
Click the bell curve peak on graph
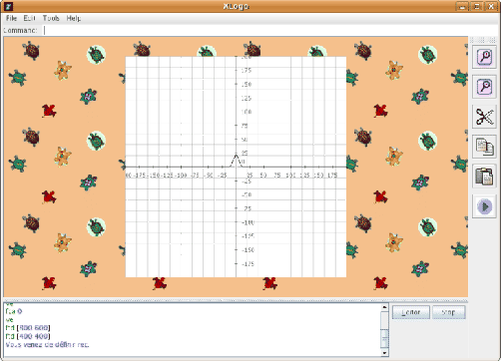click(237, 156)
